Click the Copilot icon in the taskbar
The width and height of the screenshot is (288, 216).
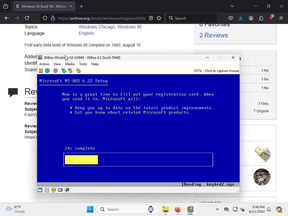click(x=279, y=209)
